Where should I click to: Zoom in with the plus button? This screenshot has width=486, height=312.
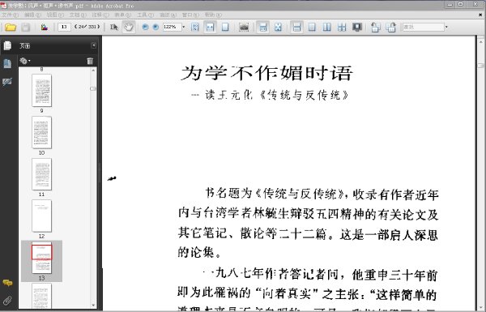click(156, 28)
